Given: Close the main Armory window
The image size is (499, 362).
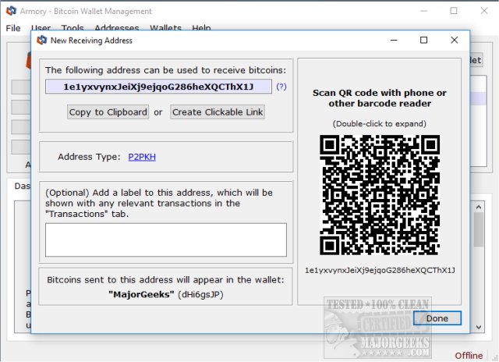Looking at the screenshot, I should tap(484, 11).
